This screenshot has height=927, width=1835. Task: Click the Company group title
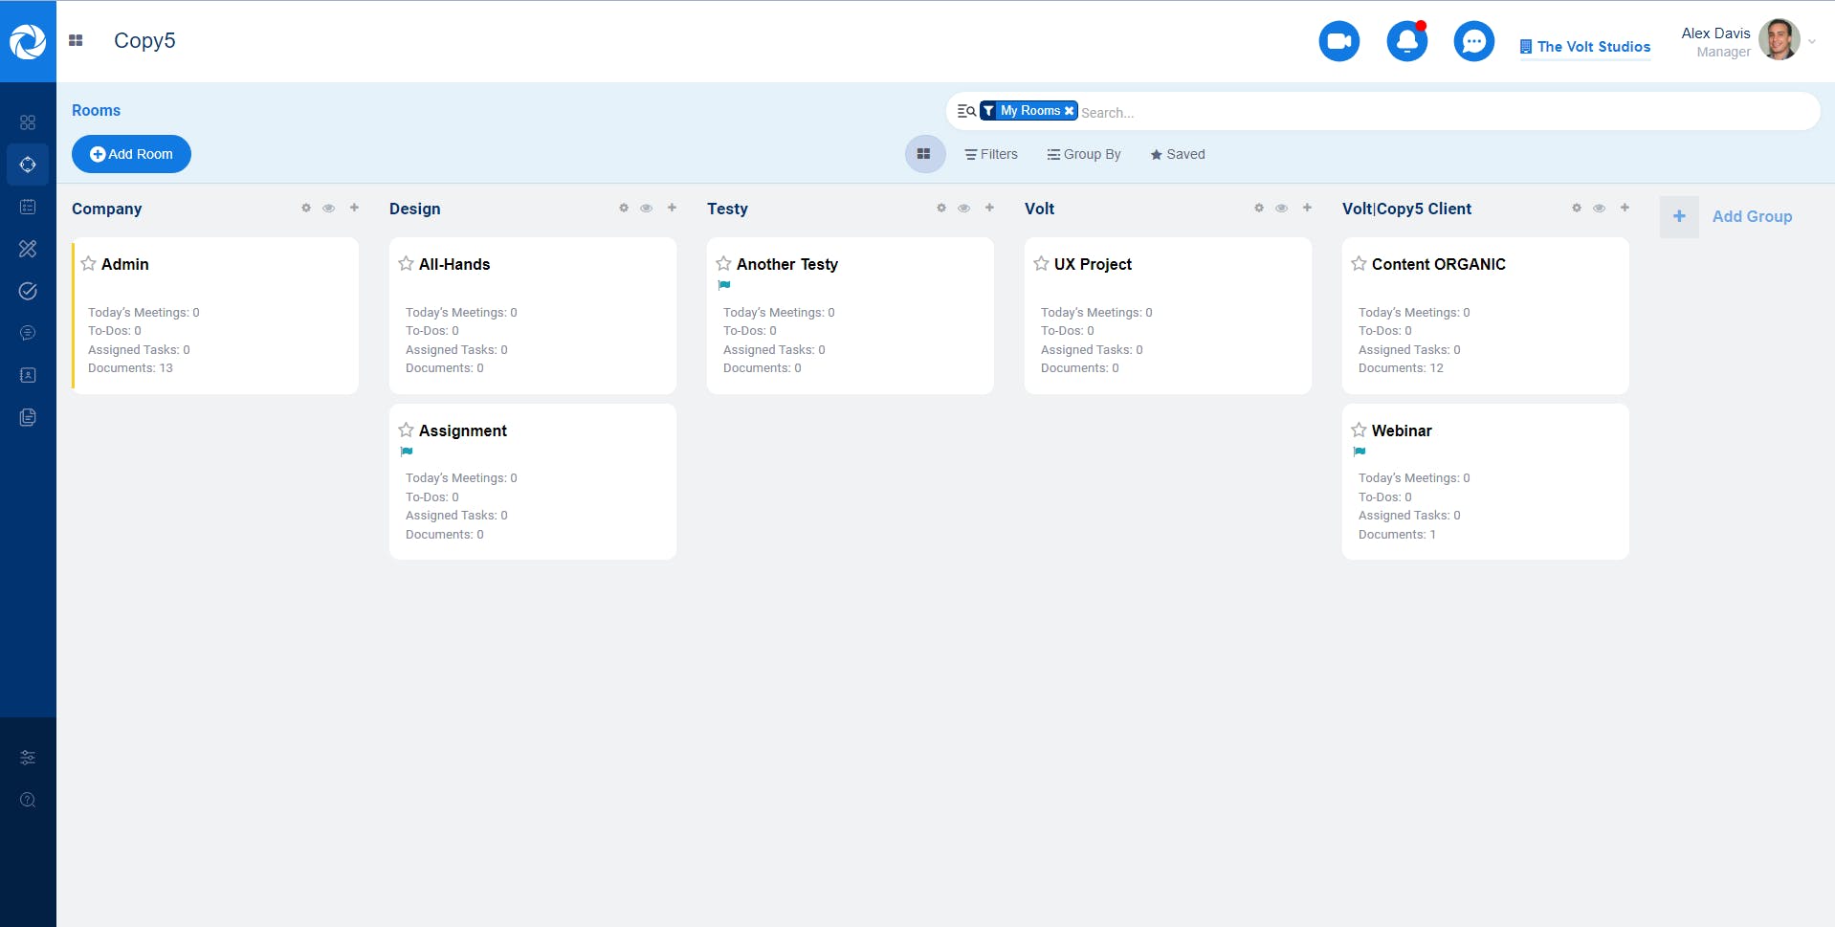point(107,209)
